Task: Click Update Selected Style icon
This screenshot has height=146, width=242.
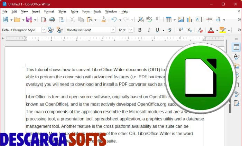Action: (x=50, y=30)
